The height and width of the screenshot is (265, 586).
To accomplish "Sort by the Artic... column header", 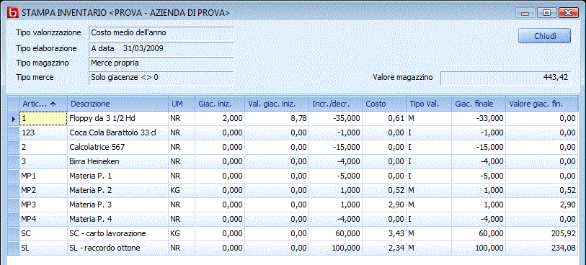I will 43,104.
